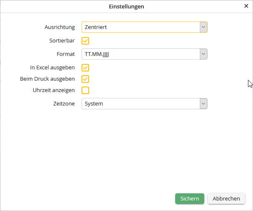Click the Ausrichtung field showing Zentriert
Viewport: 253px width, 211px height.
140,27
